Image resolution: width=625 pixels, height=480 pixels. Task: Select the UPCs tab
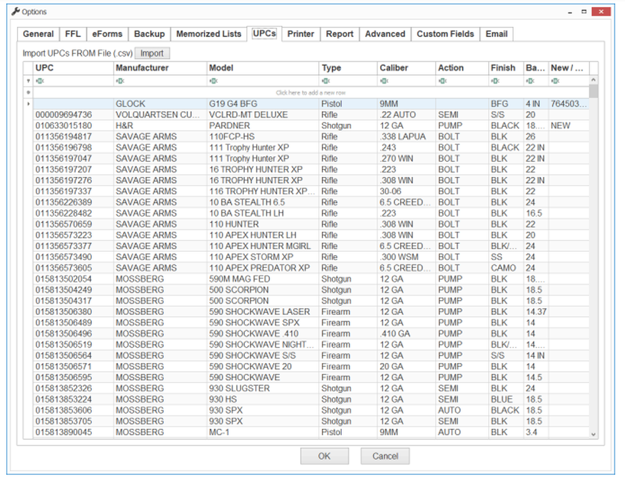(264, 34)
